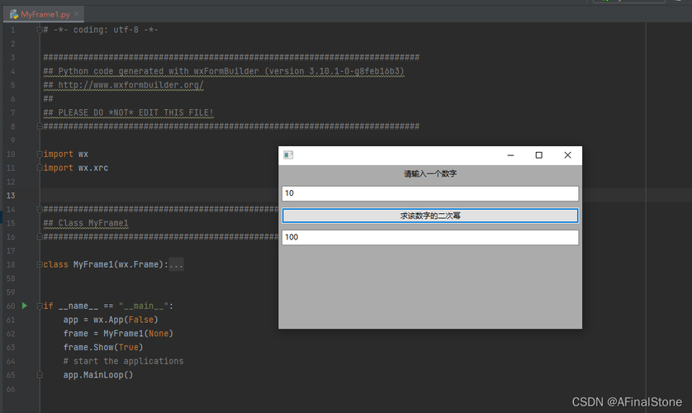Screen dimensions: 692x413
Task: Click line 'app = wx.App(False)'
Action: 111,320
